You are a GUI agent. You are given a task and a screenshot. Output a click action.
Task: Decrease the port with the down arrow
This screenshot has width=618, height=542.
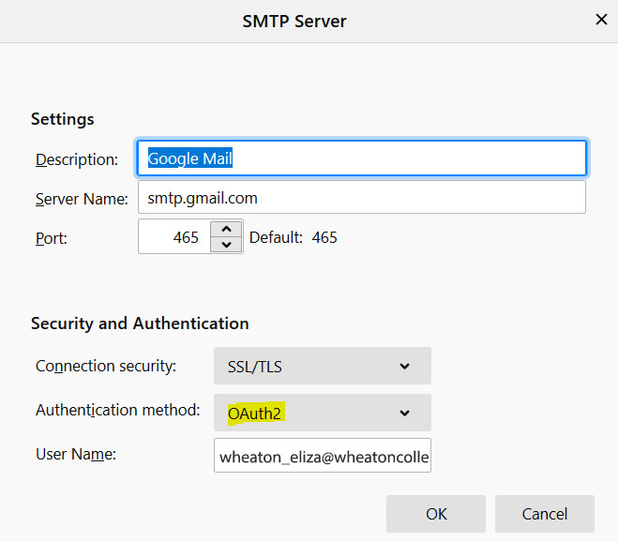pyautogui.click(x=226, y=245)
